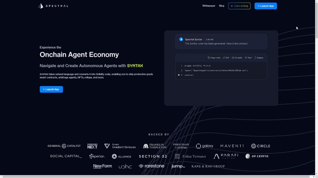Click the Claim Airdrop button

(x=239, y=6)
